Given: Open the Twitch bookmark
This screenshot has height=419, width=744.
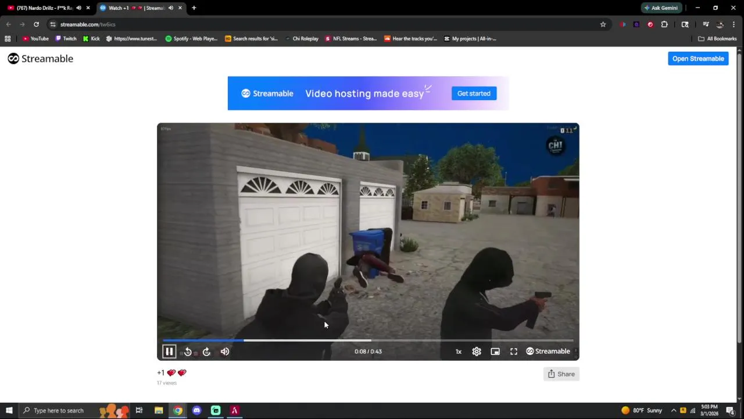Looking at the screenshot, I should [x=66, y=38].
